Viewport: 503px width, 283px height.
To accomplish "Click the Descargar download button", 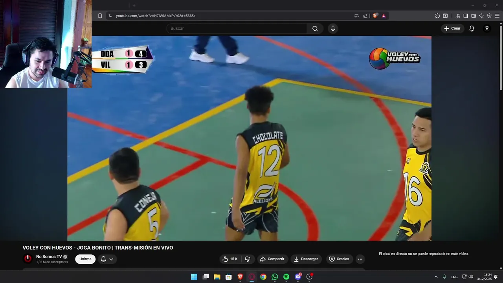I will [306, 259].
